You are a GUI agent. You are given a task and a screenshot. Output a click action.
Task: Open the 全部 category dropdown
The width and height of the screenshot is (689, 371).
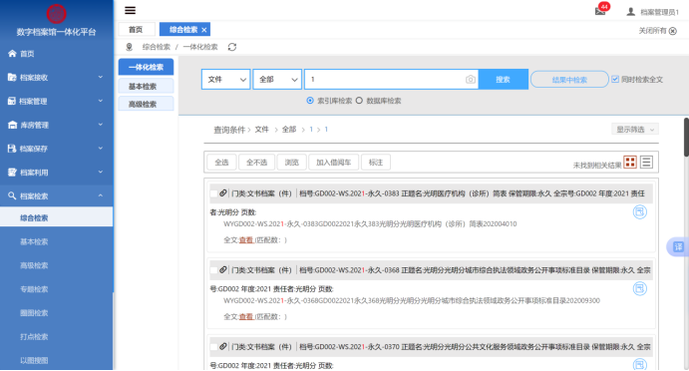click(277, 80)
